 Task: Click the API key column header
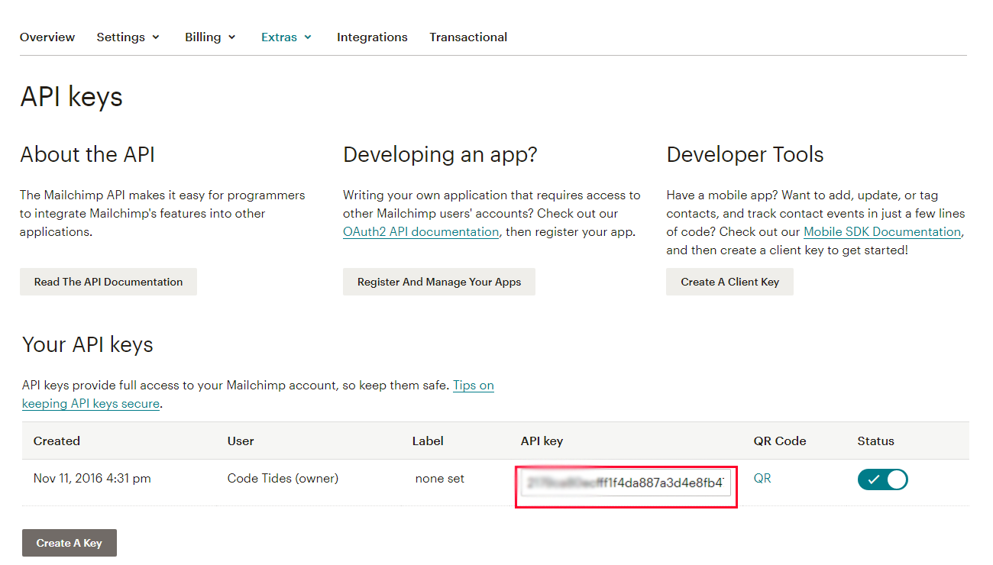[x=542, y=441]
